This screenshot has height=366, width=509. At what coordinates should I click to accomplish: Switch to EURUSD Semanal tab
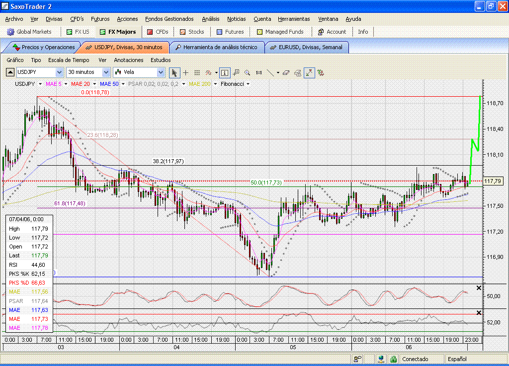pyautogui.click(x=307, y=47)
